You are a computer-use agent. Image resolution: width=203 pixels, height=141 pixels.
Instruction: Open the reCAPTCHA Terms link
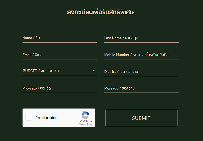click(x=90, y=124)
